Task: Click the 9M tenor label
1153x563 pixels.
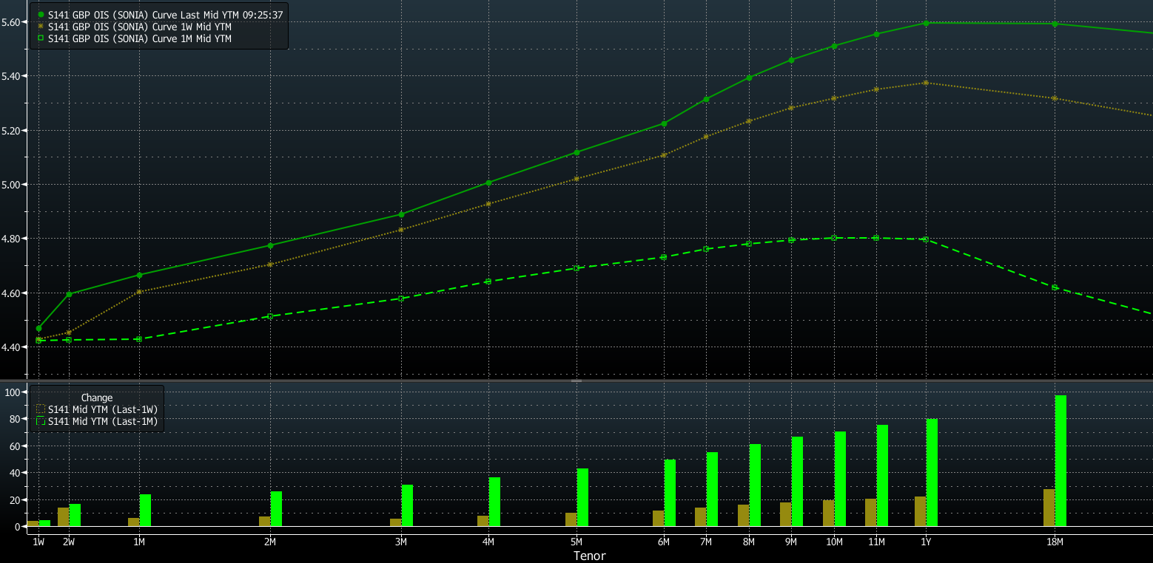Action: click(x=791, y=542)
